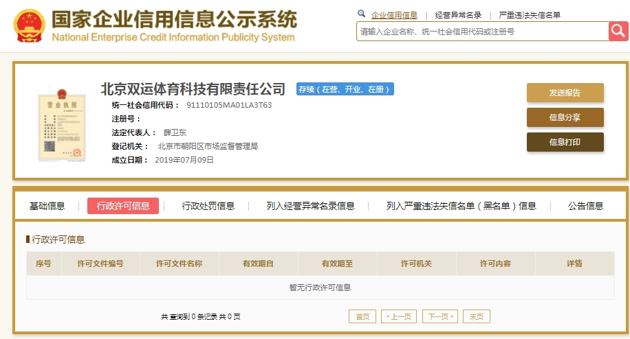Switch to 公告信息 tab
The image size is (630, 339).
(585, 206)
